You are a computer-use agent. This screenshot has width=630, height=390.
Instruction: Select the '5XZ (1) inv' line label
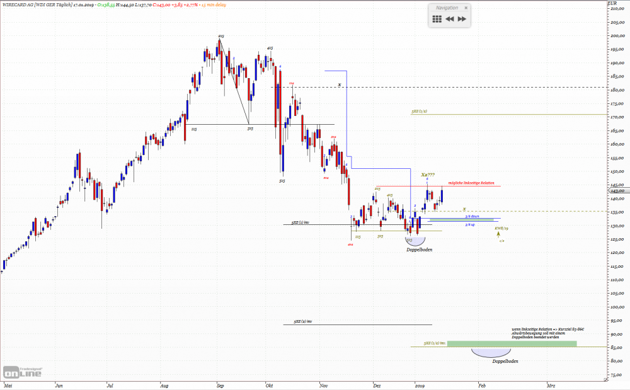pos(301,222)
